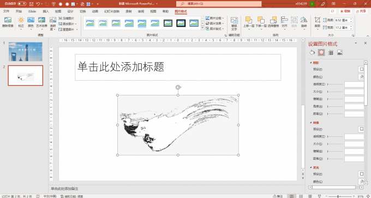Image resolution: width=371 pixels, height=198 pixels.
Task: Open the Shadow presets (预设) dropdown
Action: coord(361,69)
